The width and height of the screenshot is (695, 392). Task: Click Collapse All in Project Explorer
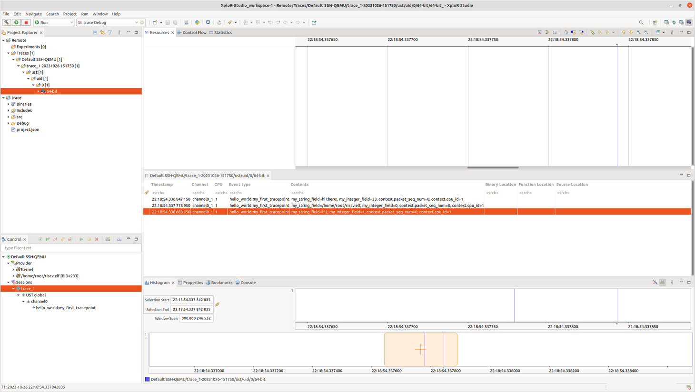point(95,32)
